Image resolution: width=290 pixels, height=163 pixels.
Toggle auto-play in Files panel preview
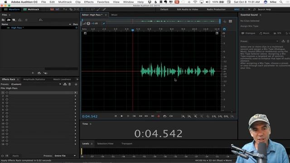click(x=45, y=73)
